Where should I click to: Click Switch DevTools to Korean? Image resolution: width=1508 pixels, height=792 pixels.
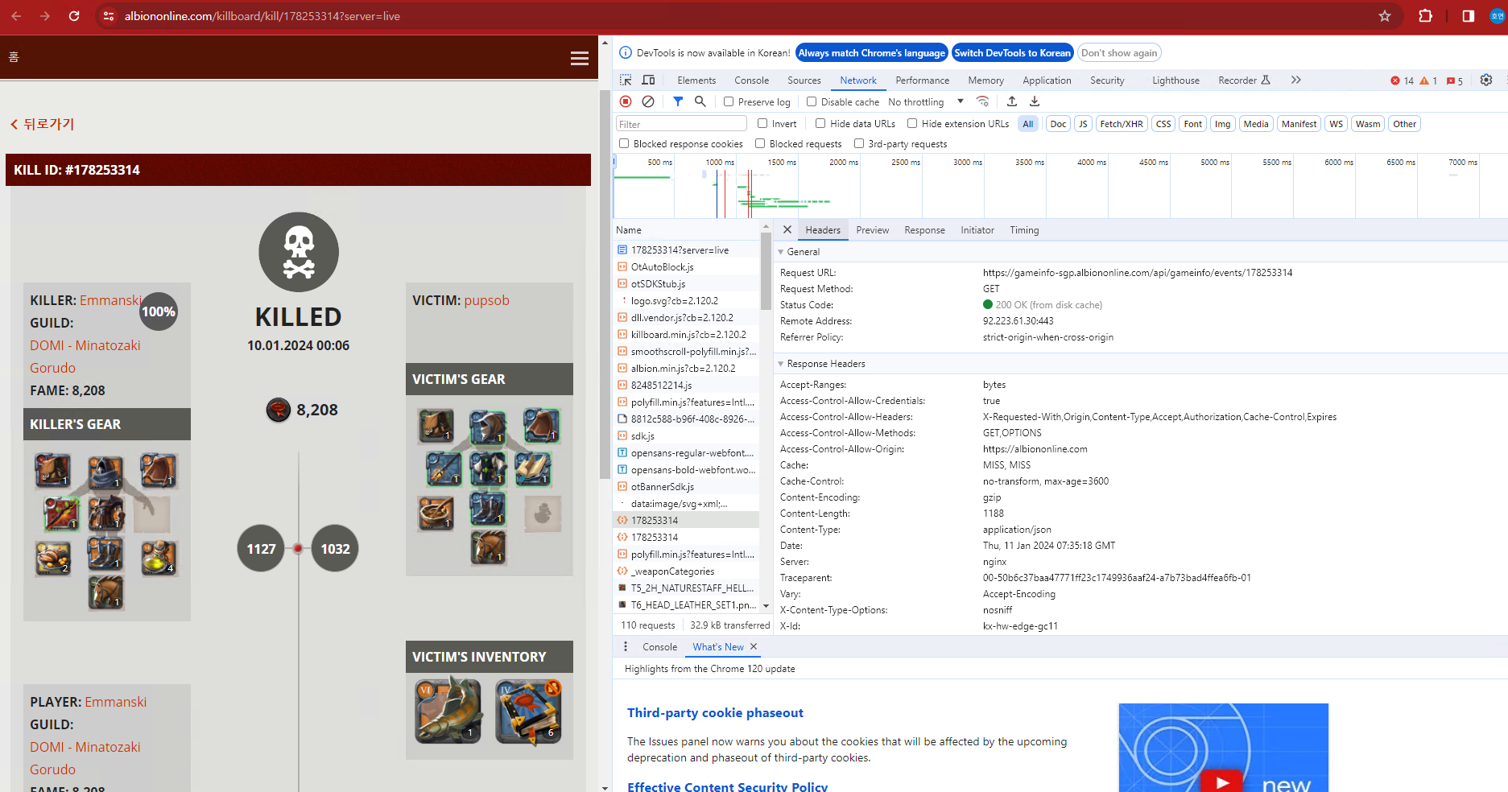1012,53
